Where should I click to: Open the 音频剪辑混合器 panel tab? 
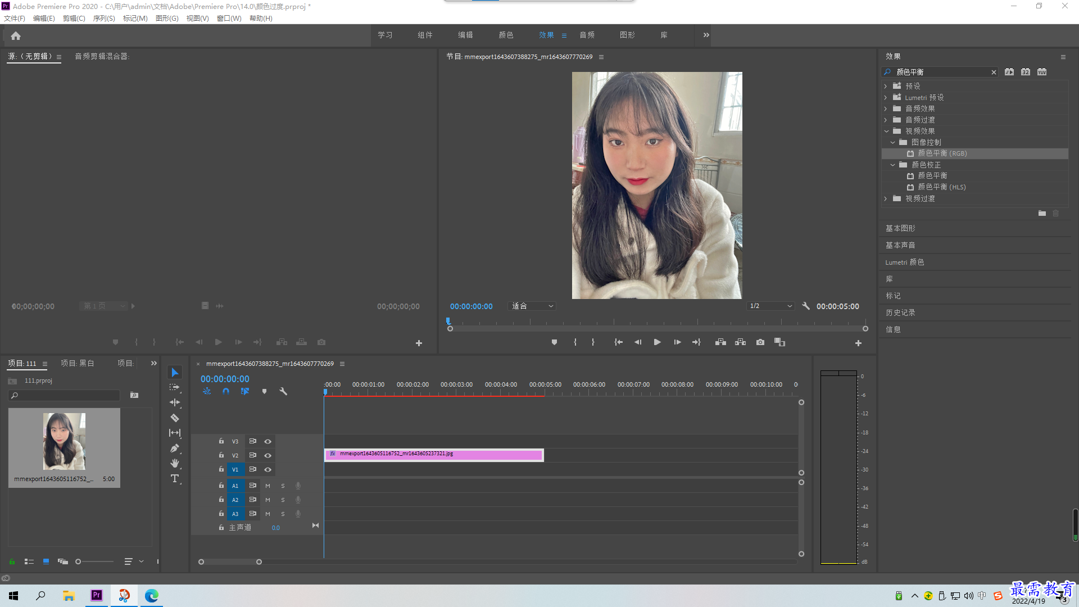[x=102, y=56]
